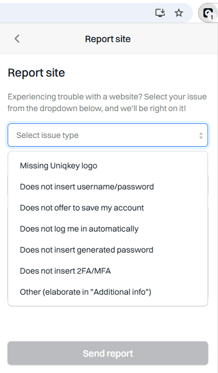218x373 pixels.
Task: Click the large Report site heading
Action: tap(36, 72)
